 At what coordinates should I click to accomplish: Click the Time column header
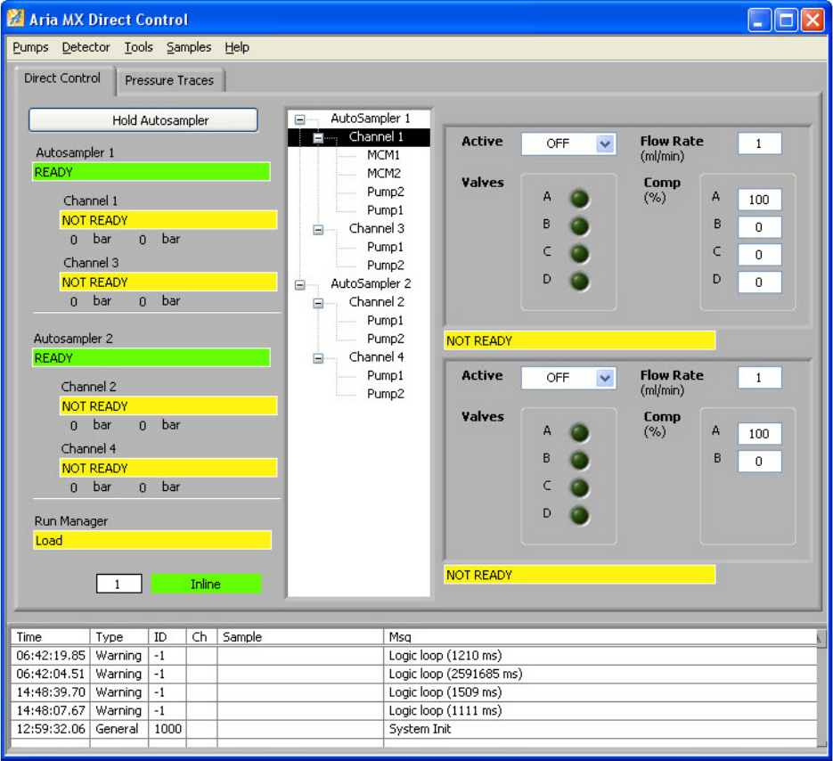(51, 636)
